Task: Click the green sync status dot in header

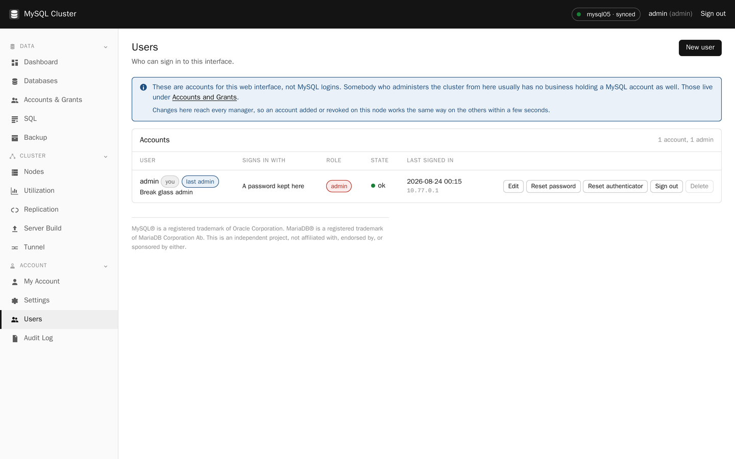Action: pyautogui.click(x=579, y=14)
